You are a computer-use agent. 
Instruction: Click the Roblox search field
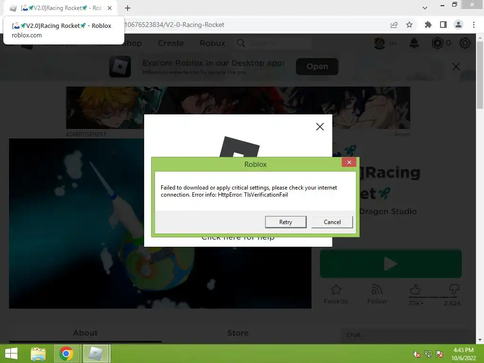coord(280,43)
